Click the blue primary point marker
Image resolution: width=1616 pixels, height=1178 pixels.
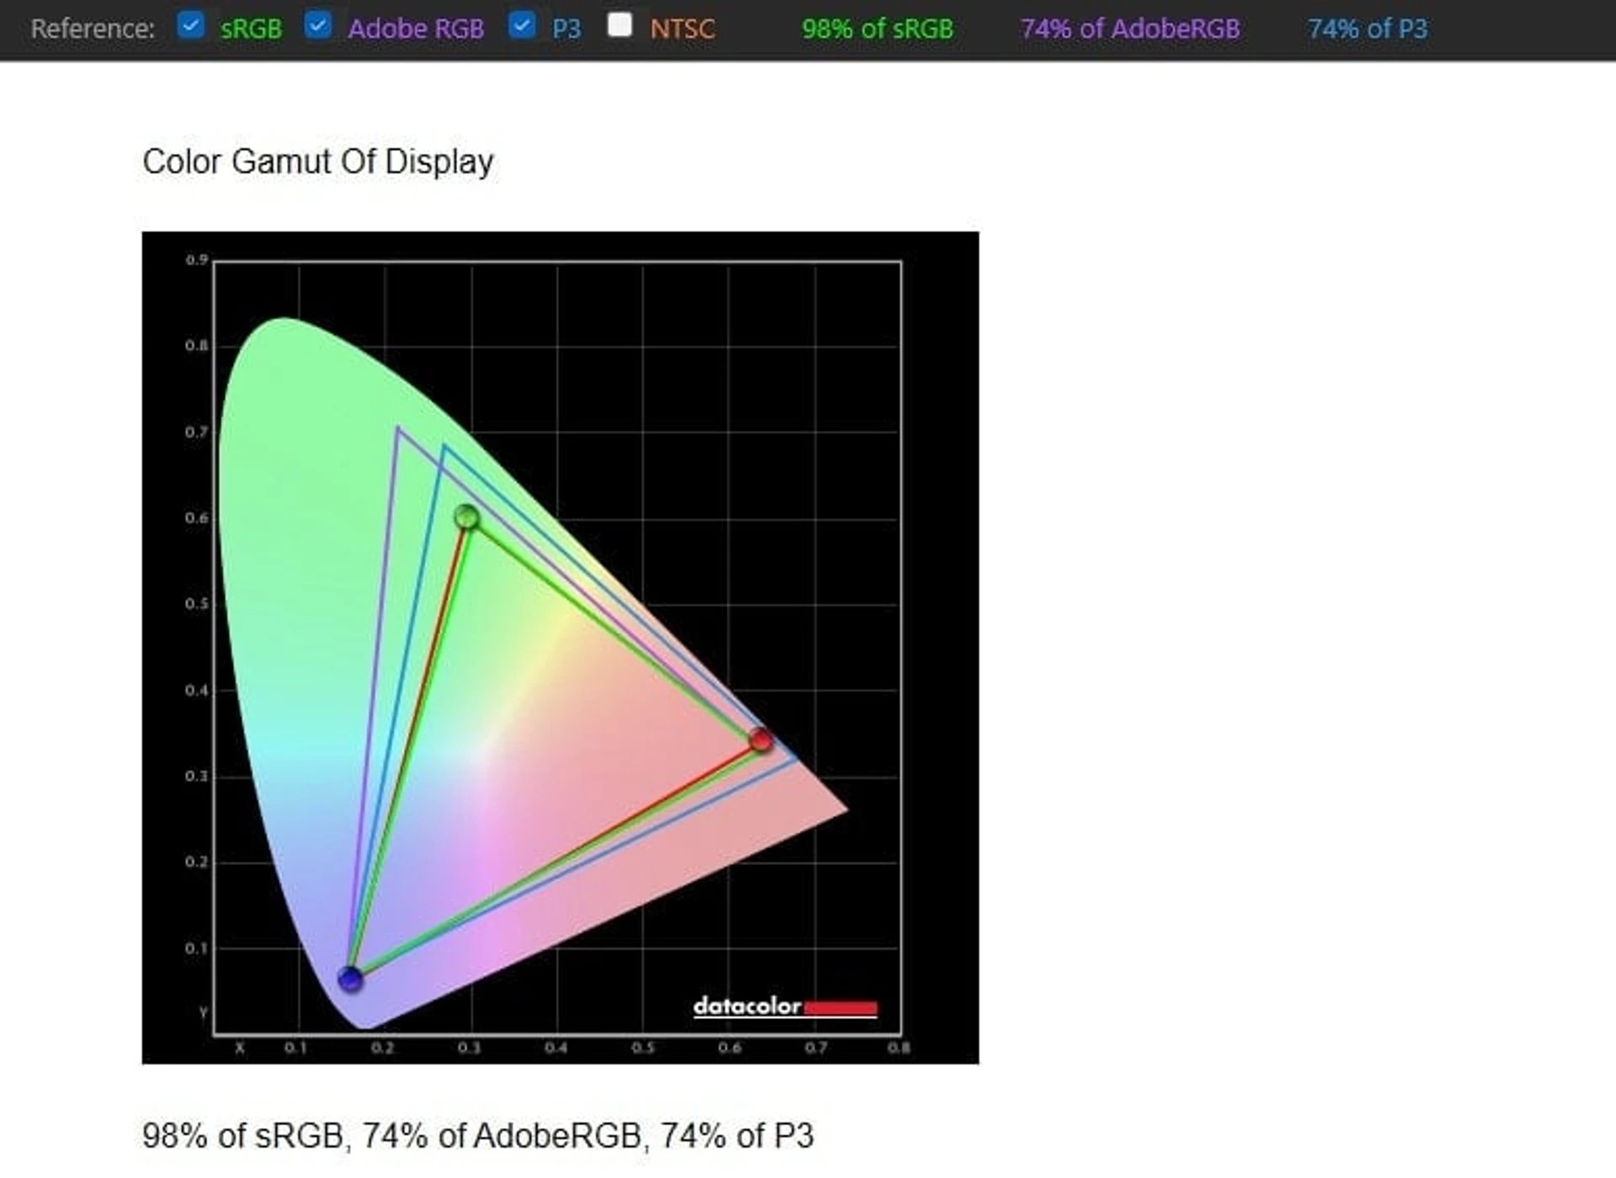350,979
